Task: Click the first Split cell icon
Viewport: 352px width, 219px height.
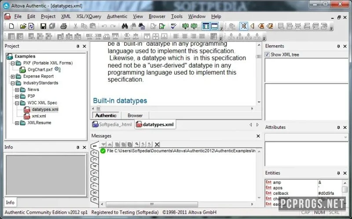Action: point(127,36)
